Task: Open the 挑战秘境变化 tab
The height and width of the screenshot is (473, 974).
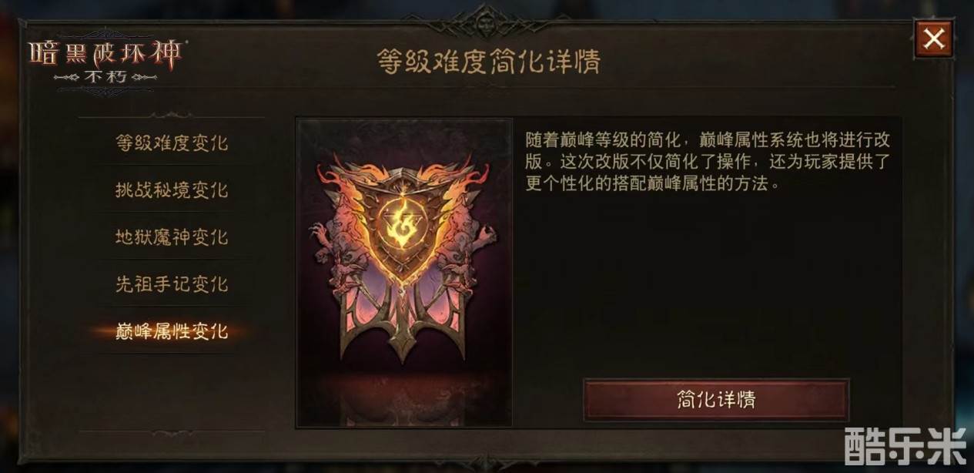Action: [x=172, y=190]
